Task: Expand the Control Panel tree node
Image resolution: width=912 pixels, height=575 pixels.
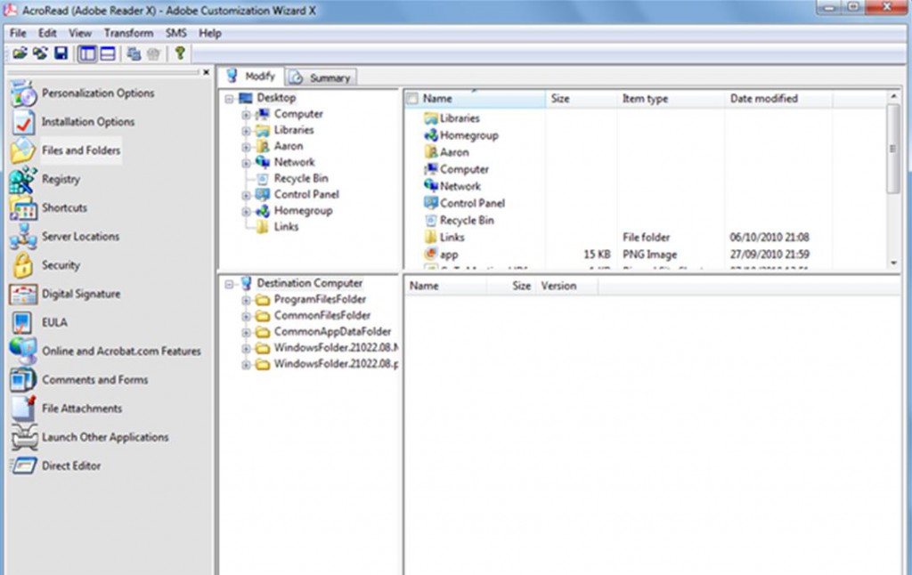Action: point(246,195)
